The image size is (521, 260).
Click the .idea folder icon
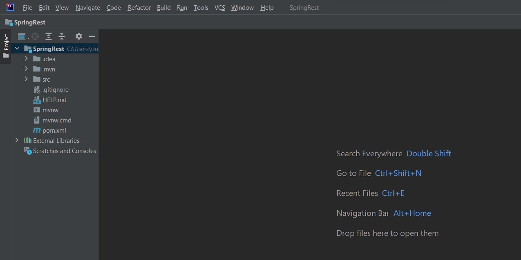tap(37, 59)
